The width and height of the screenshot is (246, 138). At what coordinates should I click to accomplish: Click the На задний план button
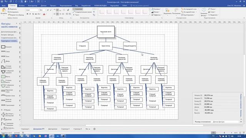188,12
